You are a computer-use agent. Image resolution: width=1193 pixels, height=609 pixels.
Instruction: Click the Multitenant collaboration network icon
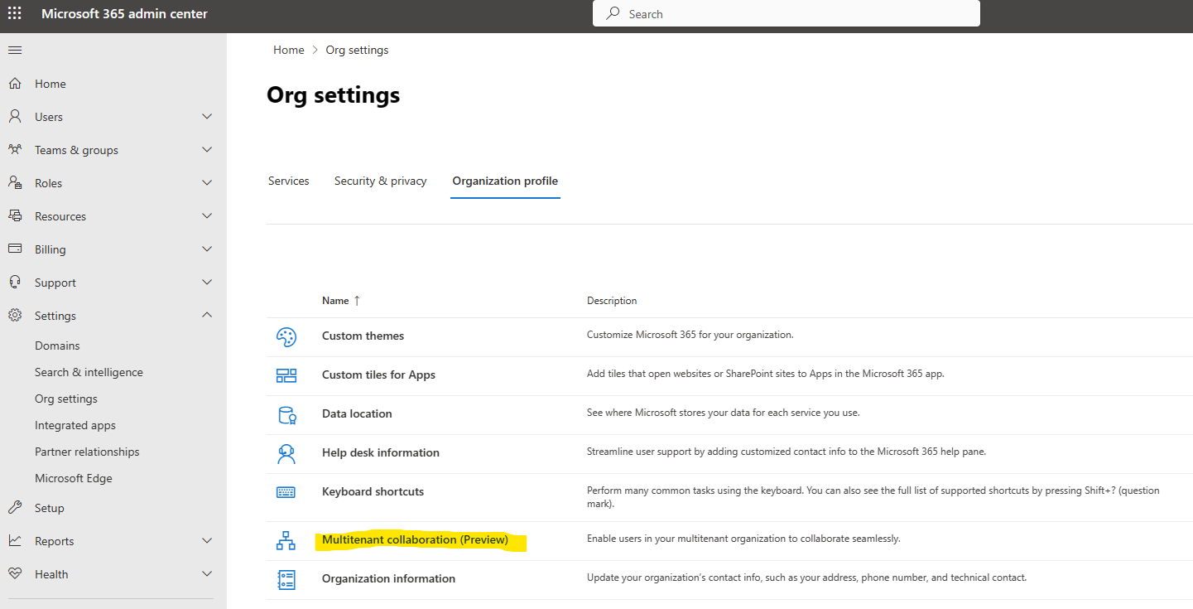click(x=286, y=540)
